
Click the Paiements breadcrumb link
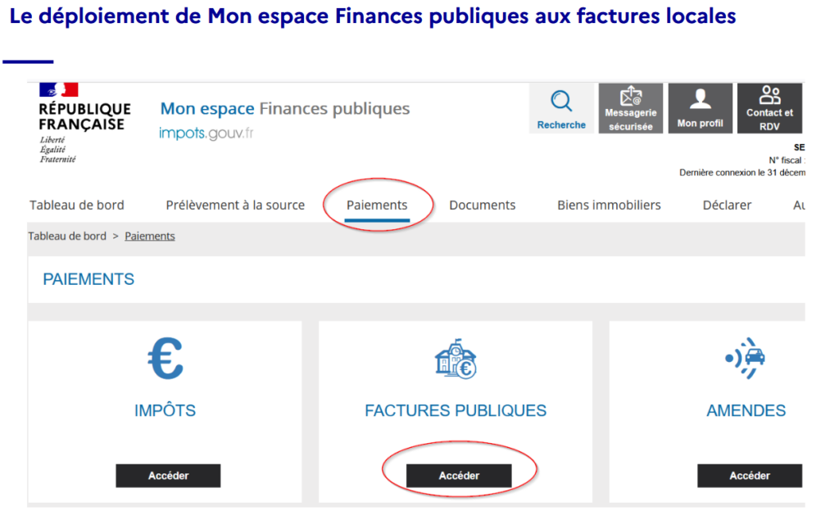tap(150, 236)
